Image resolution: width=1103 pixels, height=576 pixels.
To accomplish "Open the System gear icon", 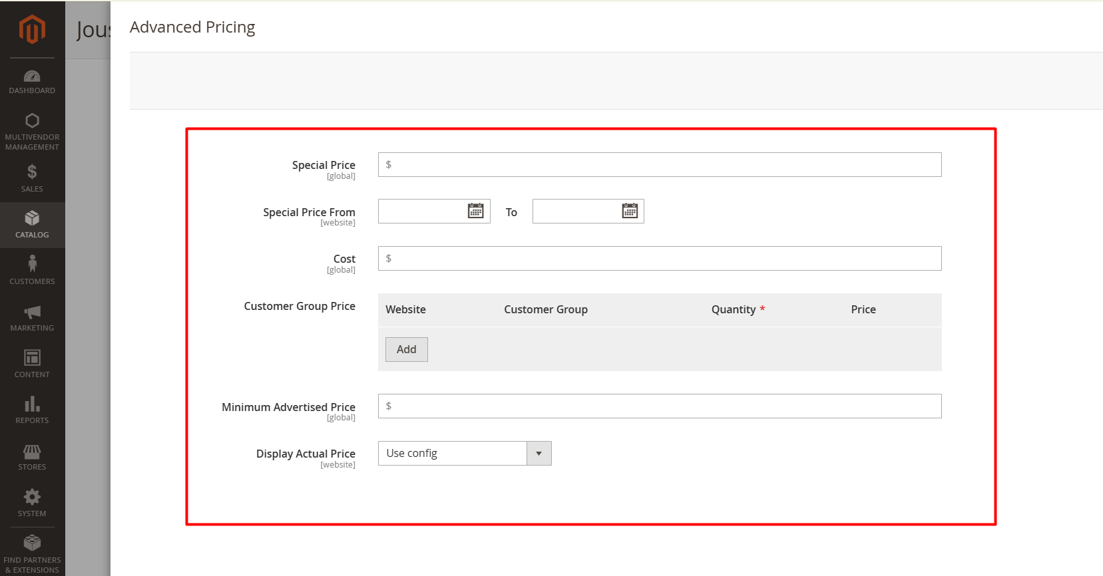I will 32,497.
